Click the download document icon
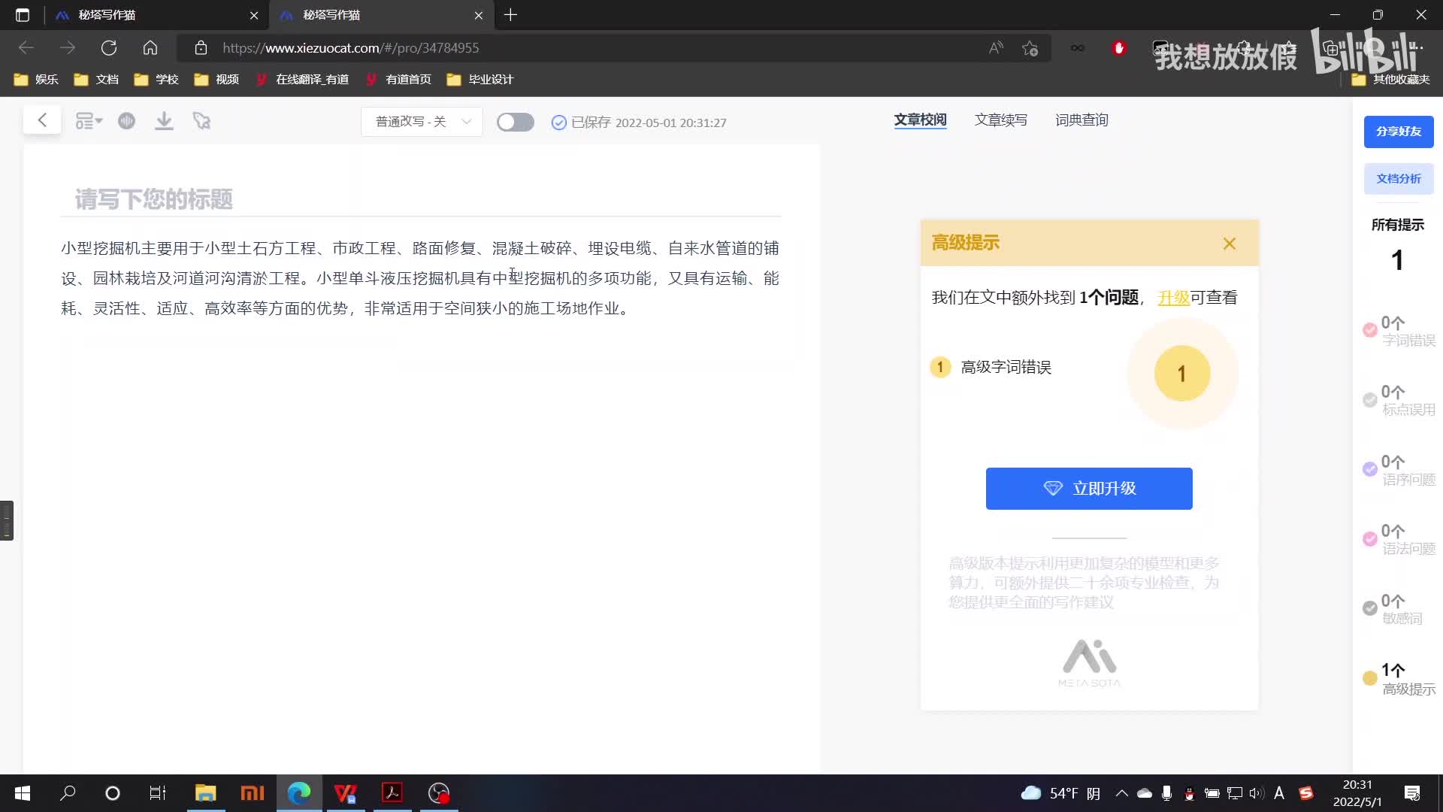The width and height of the screenshot is (1443, 812). (x=164, y=120)
